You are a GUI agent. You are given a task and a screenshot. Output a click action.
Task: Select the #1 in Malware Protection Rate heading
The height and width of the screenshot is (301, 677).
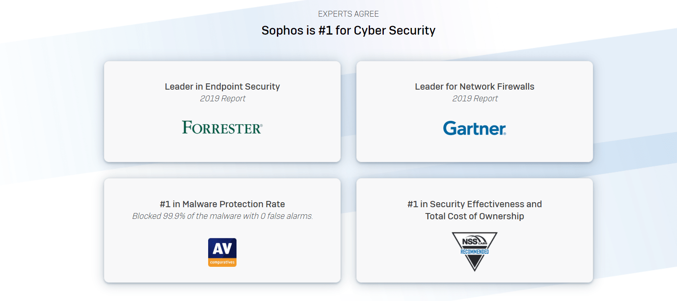pos(222,204)
